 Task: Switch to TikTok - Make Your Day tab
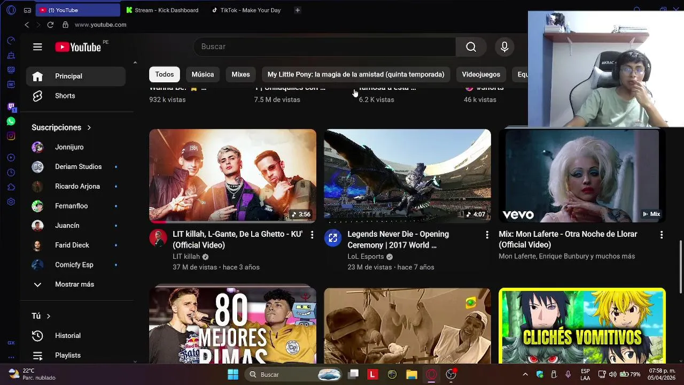click(247, 10)
